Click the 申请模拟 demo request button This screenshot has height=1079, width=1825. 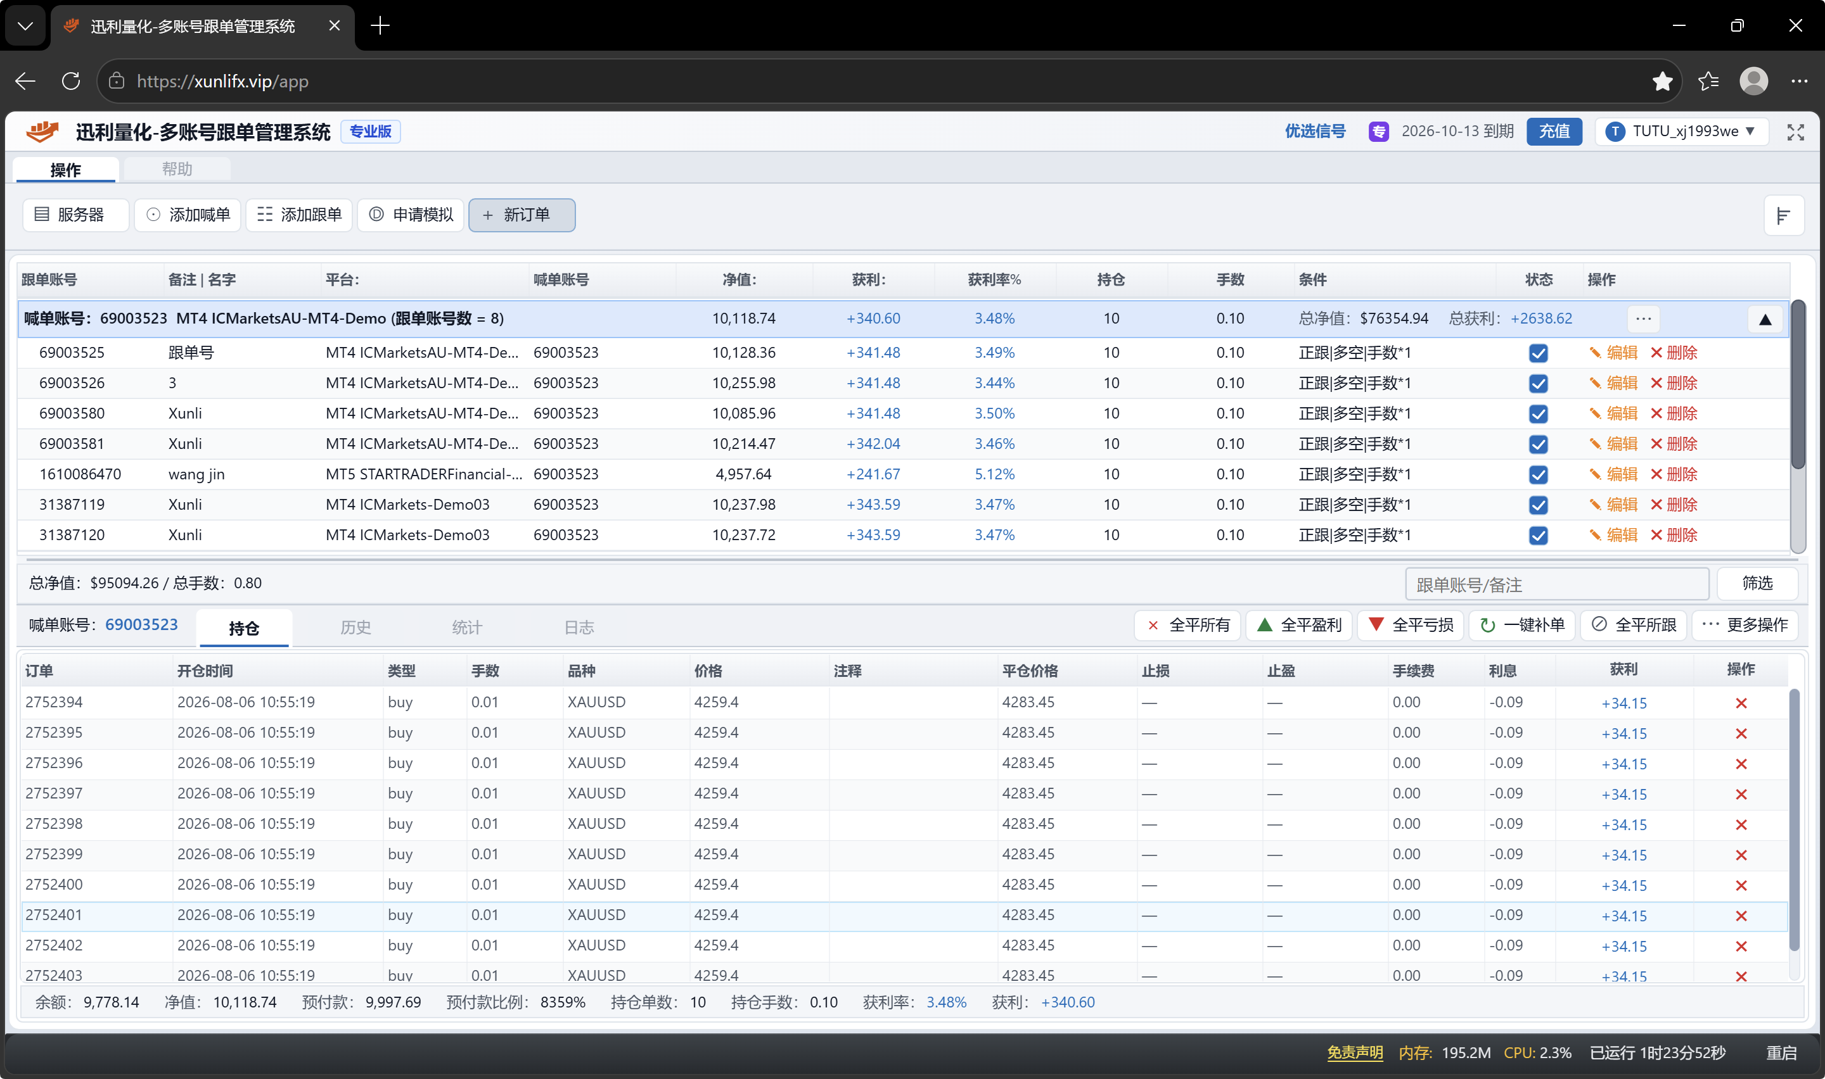(x=411, y=215)
